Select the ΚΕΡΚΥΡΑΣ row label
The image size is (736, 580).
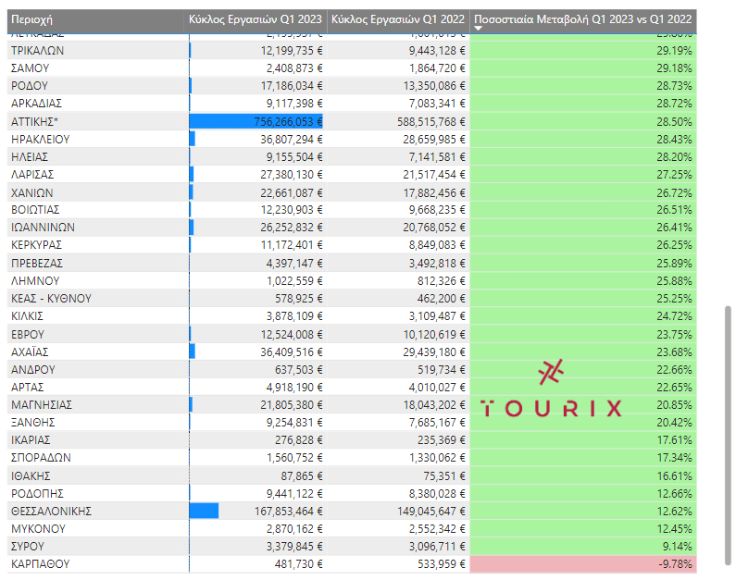[37, 245]
